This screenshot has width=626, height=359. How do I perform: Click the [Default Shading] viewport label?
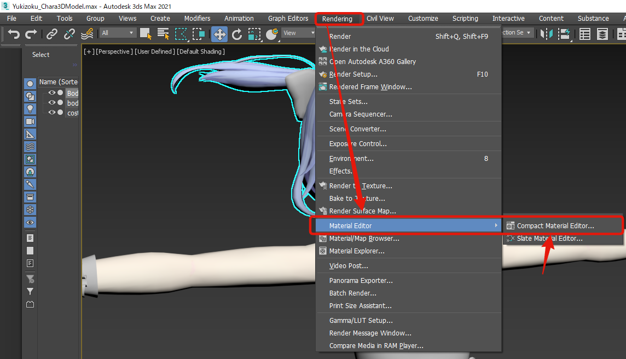[x=200, y=51]
